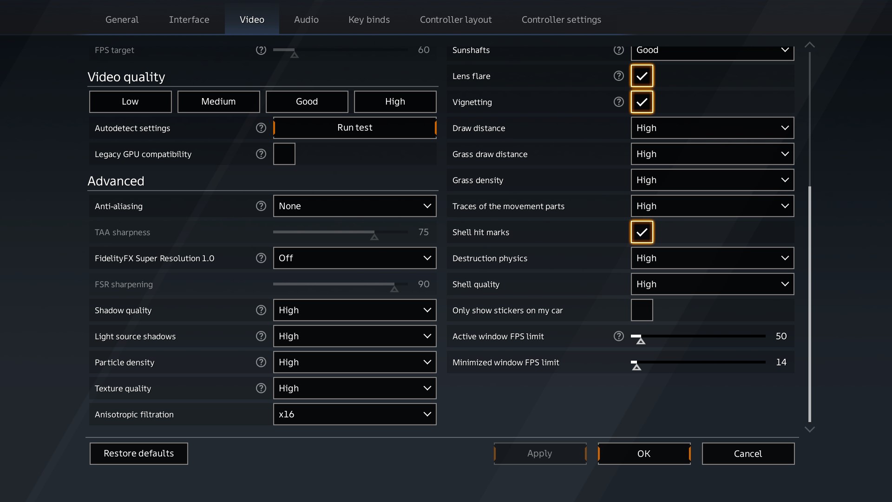892x502 pixels.
Task: Click the help icon for Texture quality
Action: [261, 388]
